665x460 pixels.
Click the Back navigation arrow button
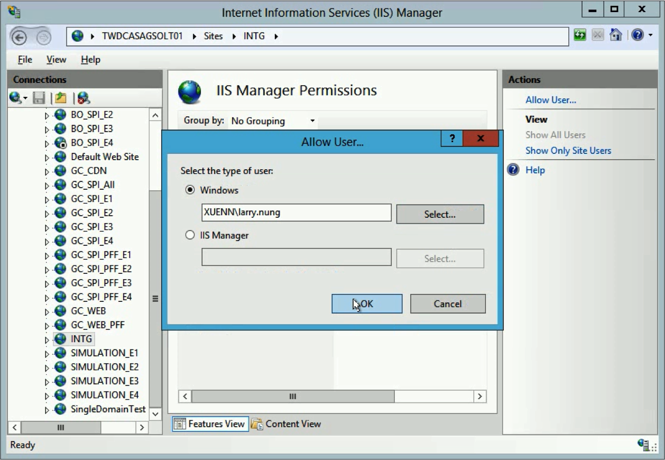coord(20,37)
